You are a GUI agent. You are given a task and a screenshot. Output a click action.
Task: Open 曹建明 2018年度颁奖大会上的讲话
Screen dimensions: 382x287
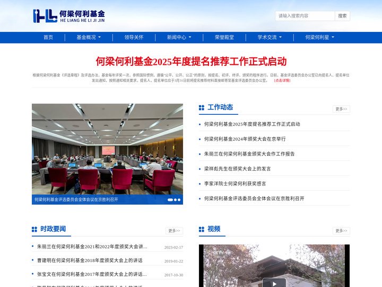pos(90,260)
